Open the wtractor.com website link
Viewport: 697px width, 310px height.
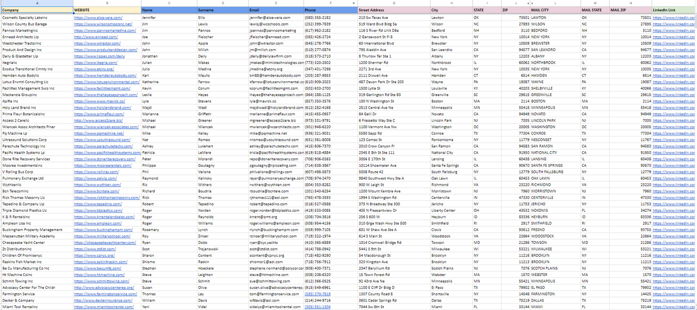[x=97, y=43]
